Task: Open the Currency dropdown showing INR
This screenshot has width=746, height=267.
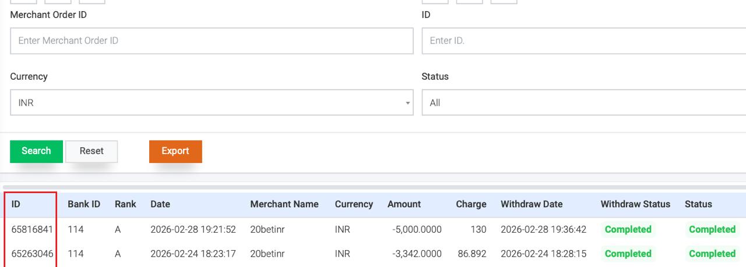Action: click(212, 102)
